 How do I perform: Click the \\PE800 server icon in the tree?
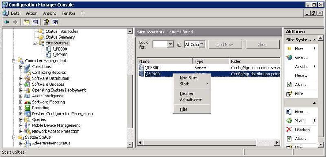point(48,49)
